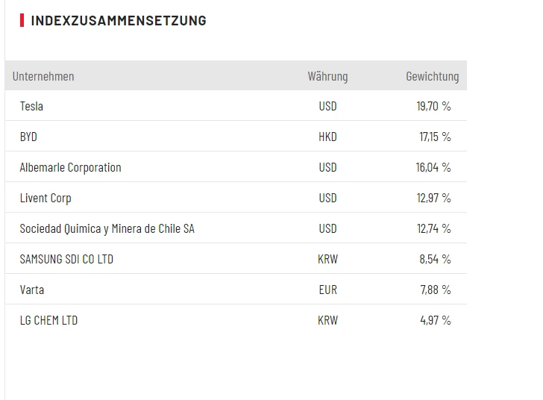
Task: Click the HKD currency in BYD row
Action: pos(327,137)
